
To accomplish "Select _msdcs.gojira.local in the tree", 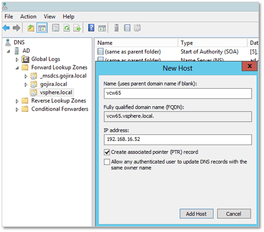I will pos(63,76).
